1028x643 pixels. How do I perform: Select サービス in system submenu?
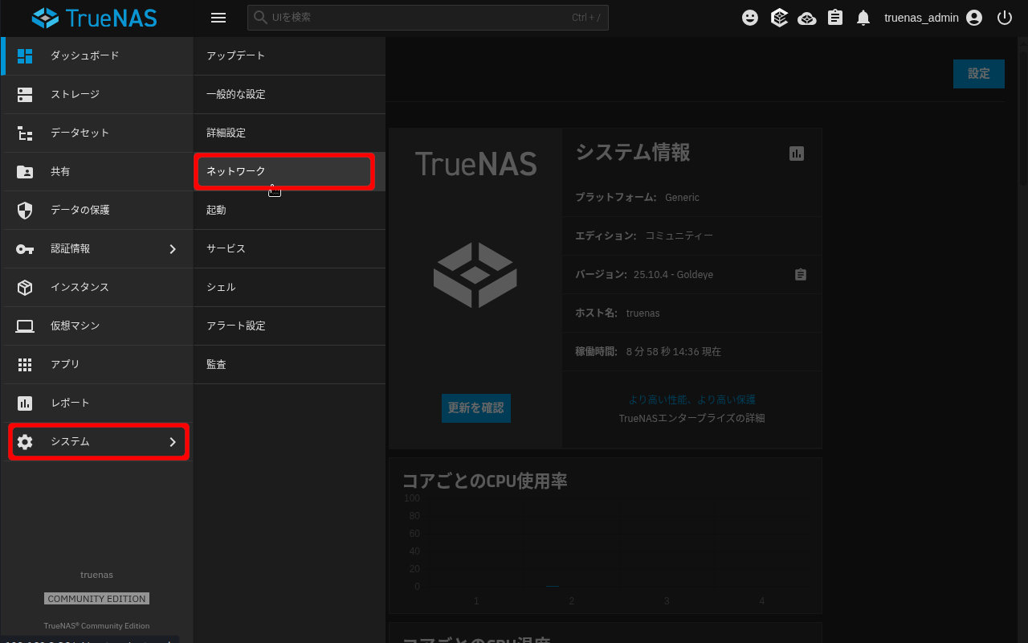click(x=289, y=248)
